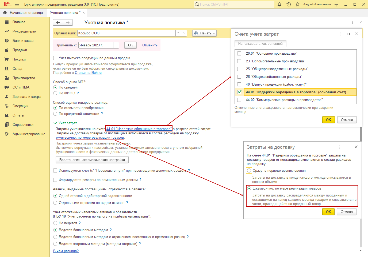Click the Производство factory icon
Image resolution: width=368 pixels, height=257 pixels.
click(x=7, y=78)
